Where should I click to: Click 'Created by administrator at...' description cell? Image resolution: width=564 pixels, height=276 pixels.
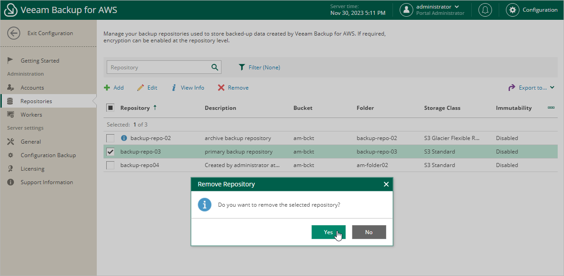[242, 165]
